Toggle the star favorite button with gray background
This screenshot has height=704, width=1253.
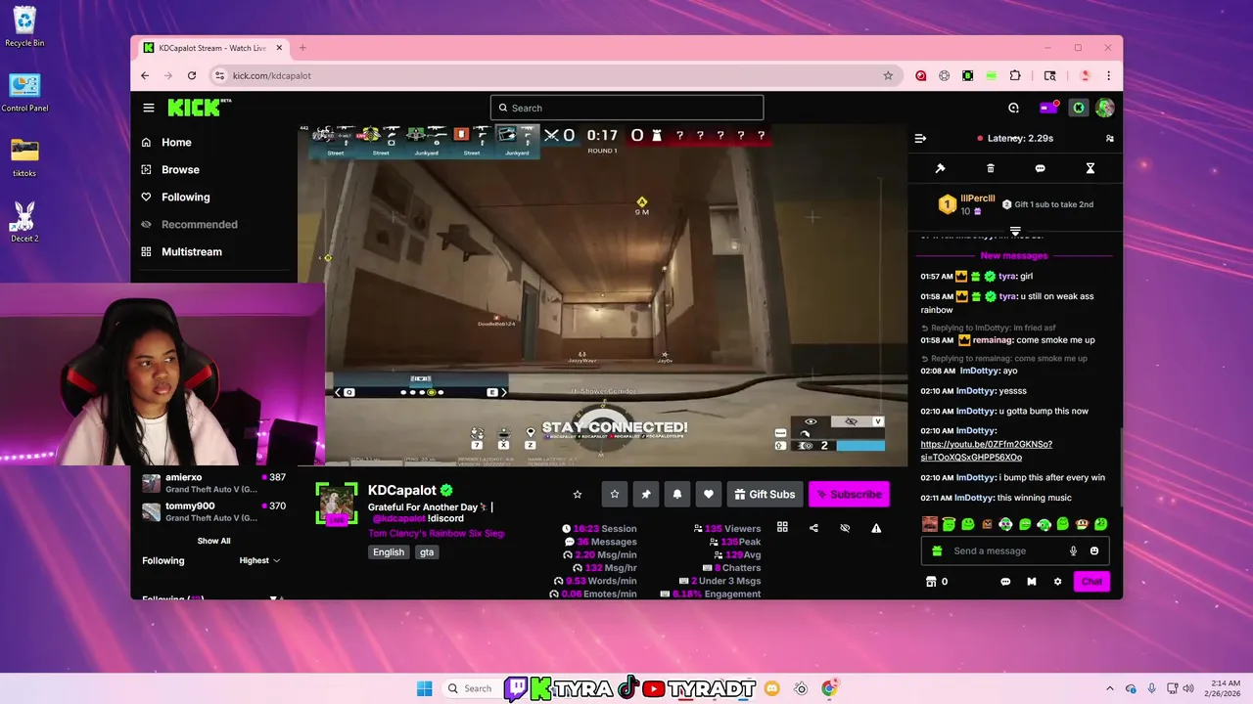615,494
